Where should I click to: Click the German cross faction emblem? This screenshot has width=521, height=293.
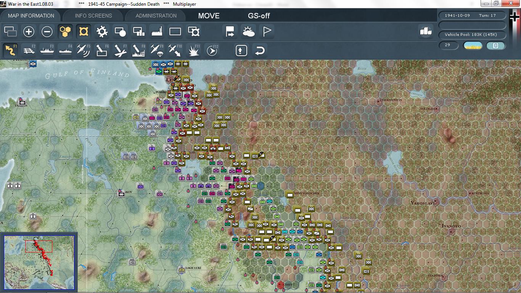click(515, 17)
